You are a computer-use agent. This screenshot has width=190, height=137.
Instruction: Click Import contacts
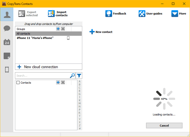click(x=58, y=14)
